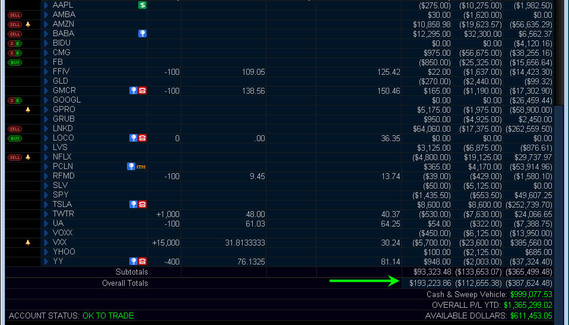Viewport: 569px width, 325px height.
Task: Click the S B badge on the GOOGL row
Action: 15,100
